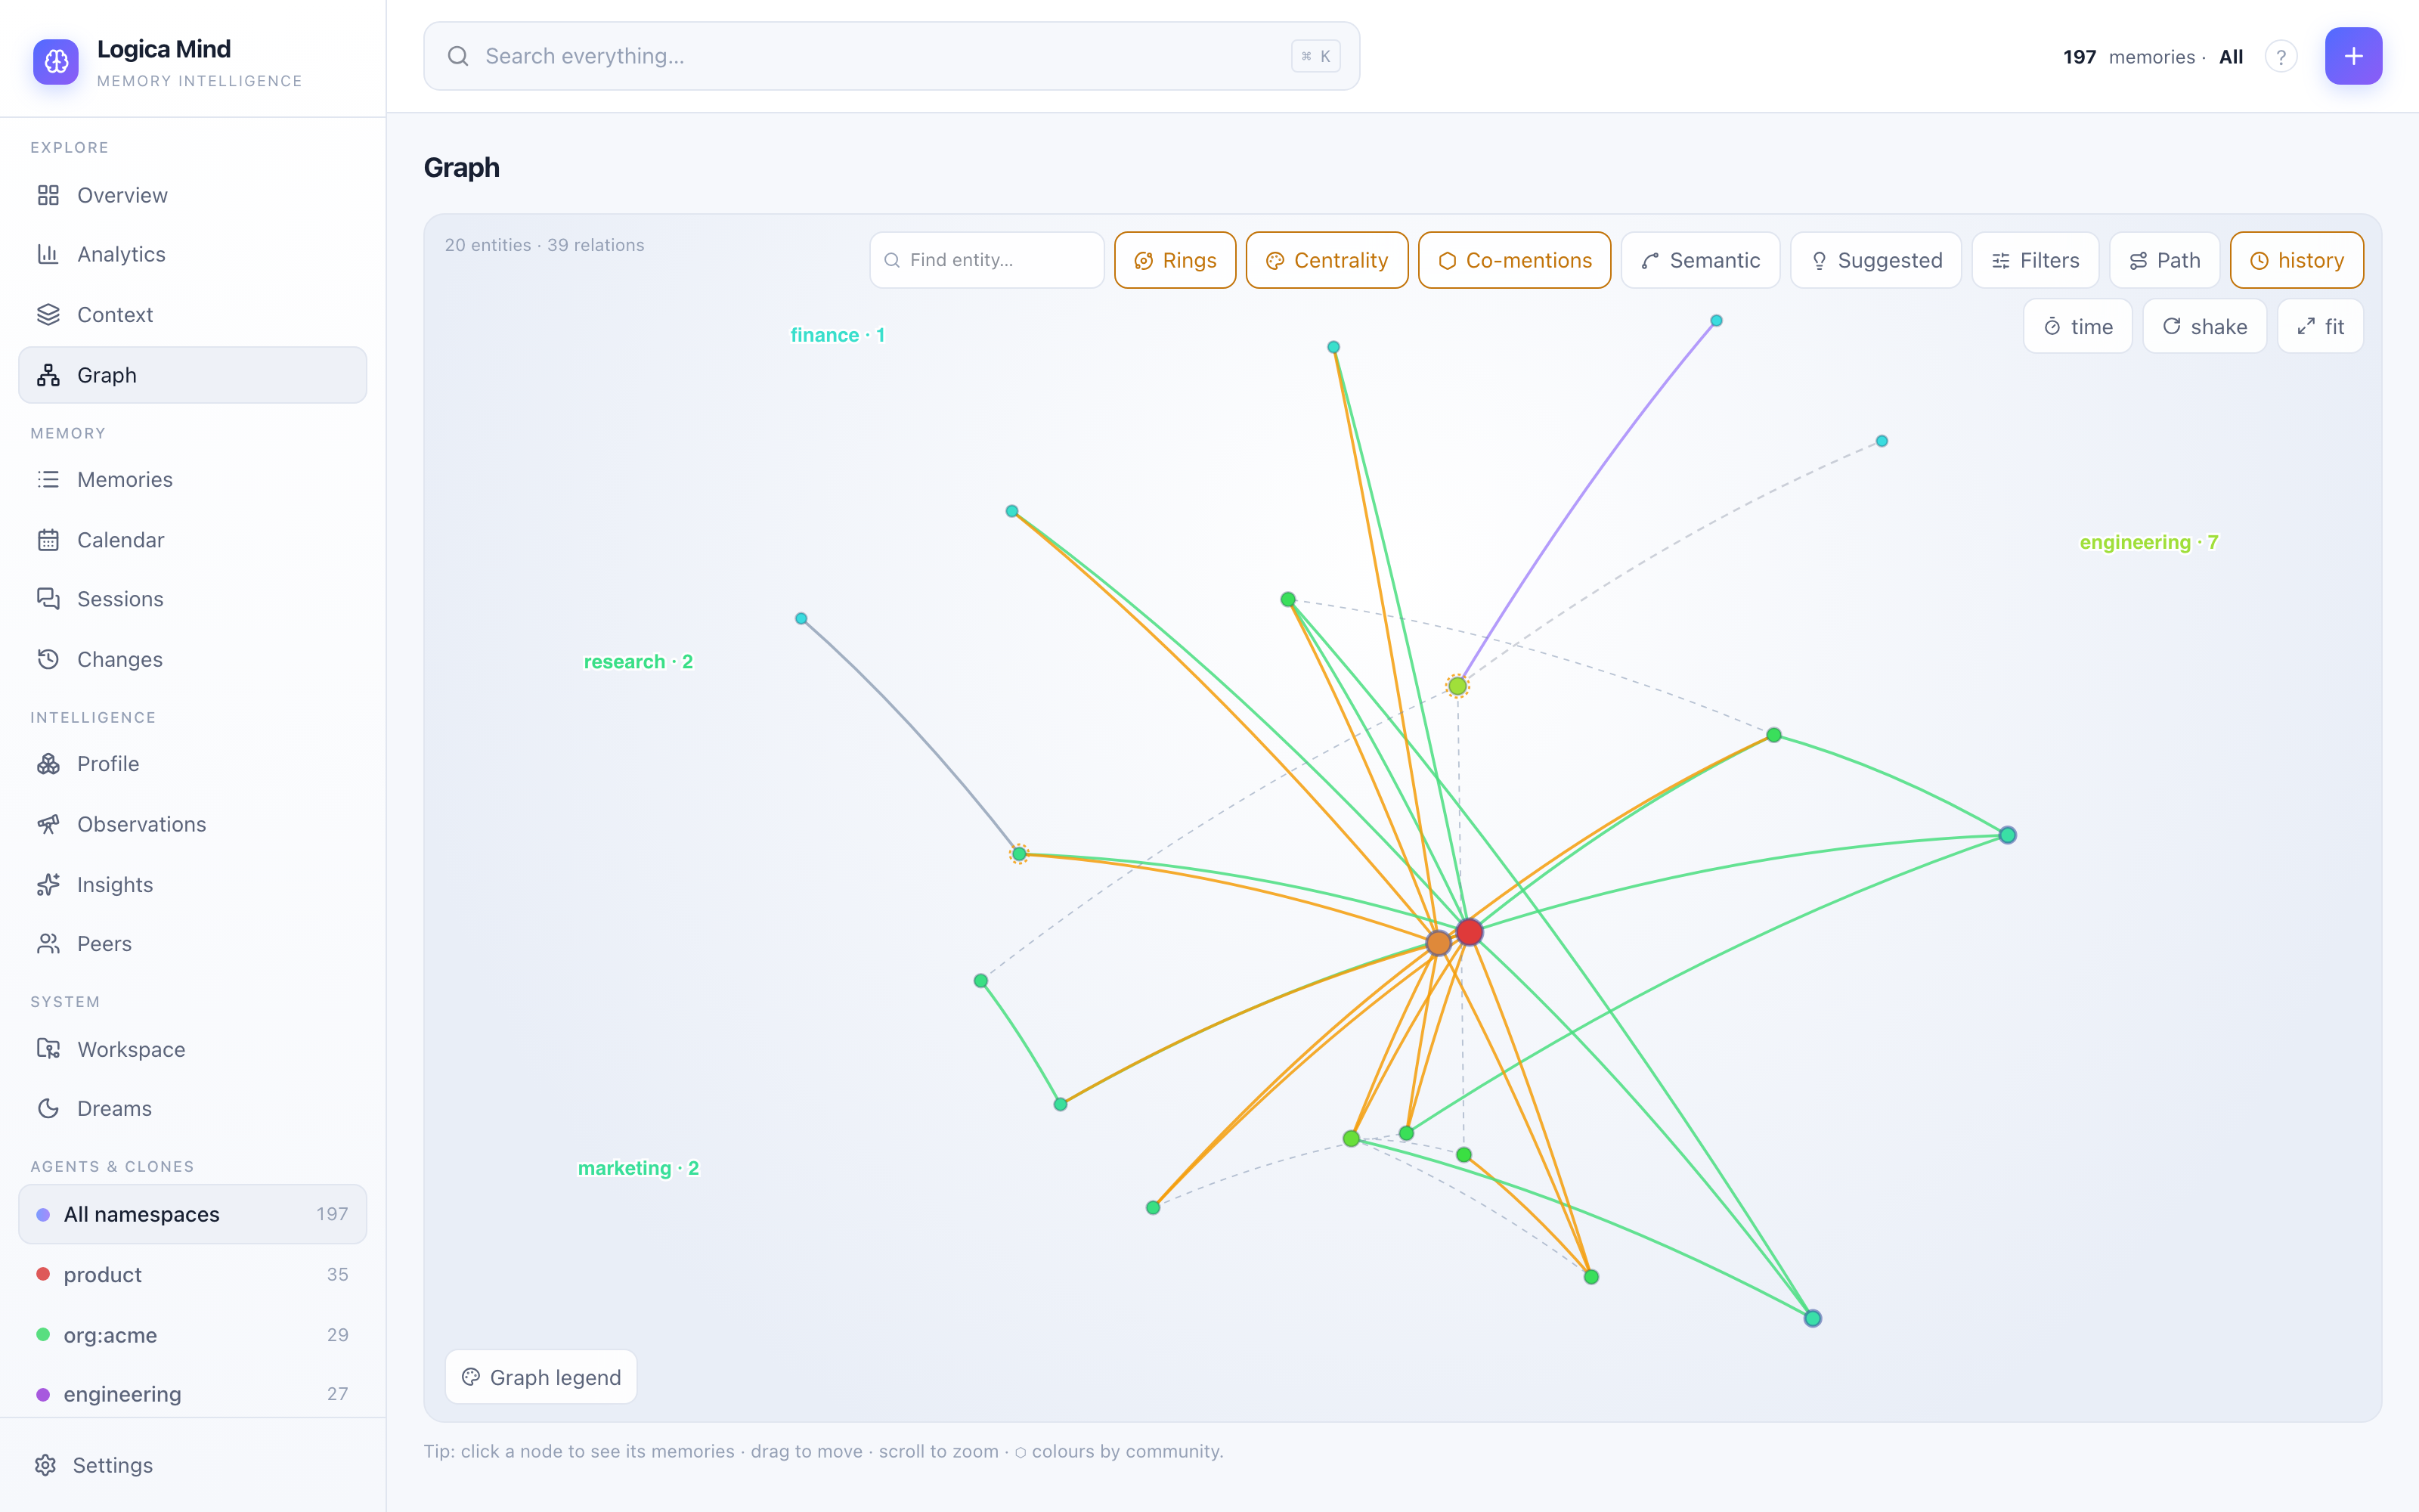2419x1512 pixels.
Task: Click the Sessions chat icon
Action: tap(48, 599)
